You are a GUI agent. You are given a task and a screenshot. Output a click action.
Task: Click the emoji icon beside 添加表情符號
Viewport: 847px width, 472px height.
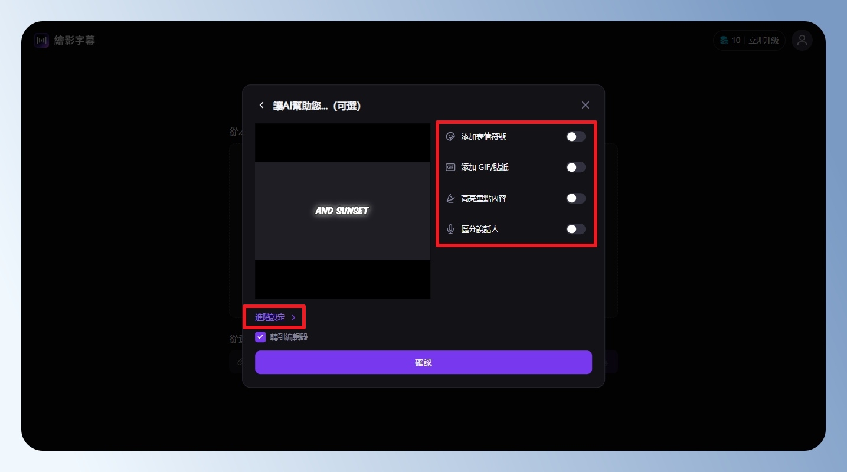(450, 137)
